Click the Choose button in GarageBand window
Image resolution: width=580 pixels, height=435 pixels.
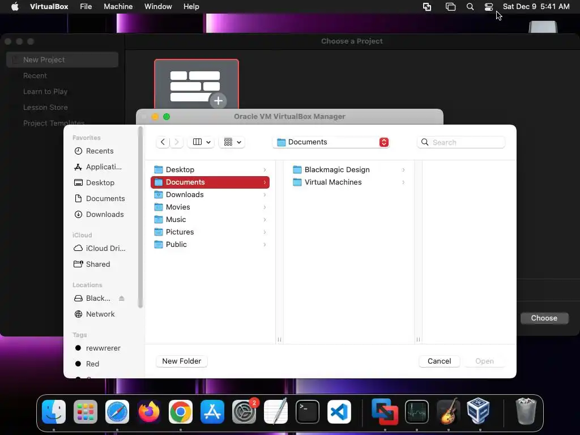[544, 318]
